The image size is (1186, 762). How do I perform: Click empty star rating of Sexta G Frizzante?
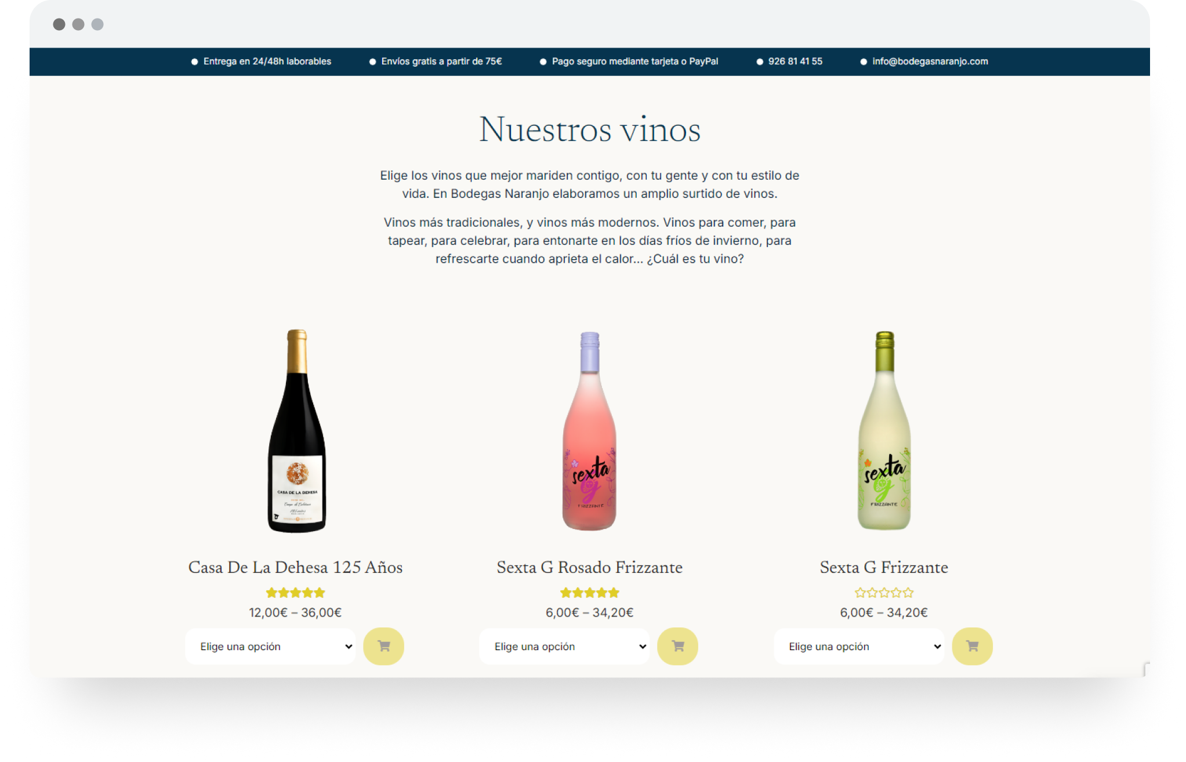pos(884,593)
